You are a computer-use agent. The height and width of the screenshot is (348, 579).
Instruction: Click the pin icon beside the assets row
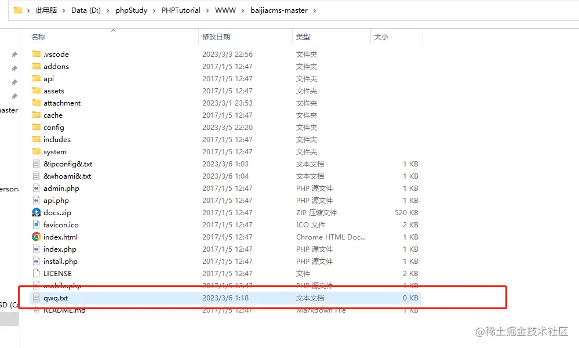click(14, 96)
